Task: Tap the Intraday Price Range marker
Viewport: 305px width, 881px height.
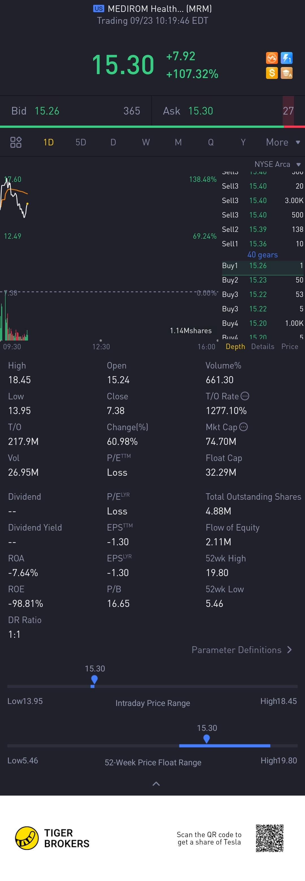Action: click(x=94, y=679)
